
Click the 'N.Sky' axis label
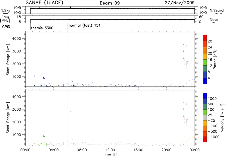(5, 10)
